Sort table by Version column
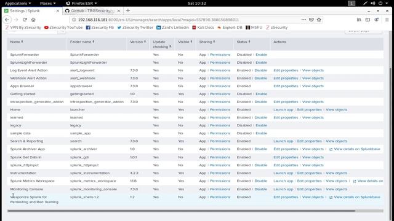The width and height of the screenshot is (394, 221). [x=138, y=42]
